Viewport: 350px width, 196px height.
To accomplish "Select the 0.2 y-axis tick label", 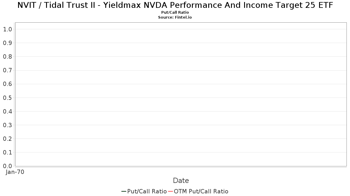I will tap(7, 139).
